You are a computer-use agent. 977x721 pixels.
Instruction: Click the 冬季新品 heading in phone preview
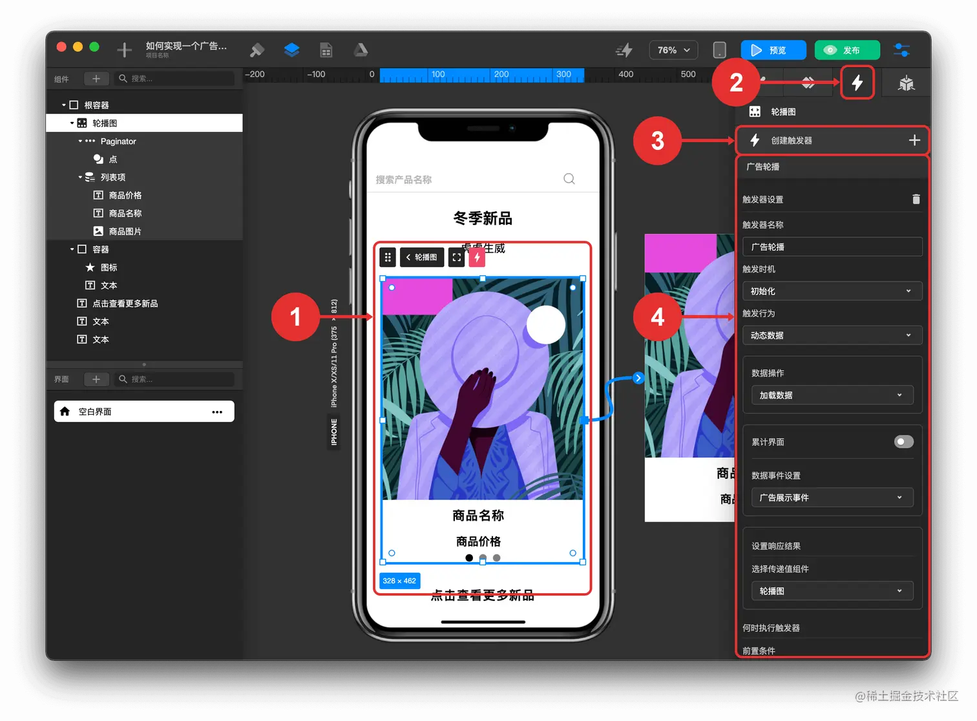click(483, 218)
